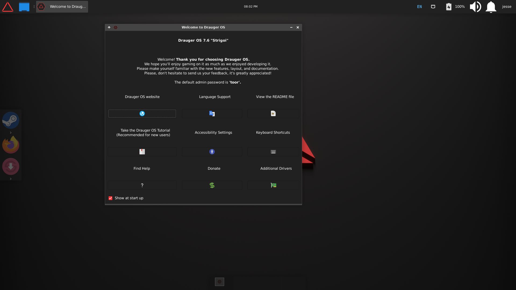The width and height of the screenshot is (516, 290).
Task: Open the README file document icon
Action: pyautogui.click(x=273, y=114)
